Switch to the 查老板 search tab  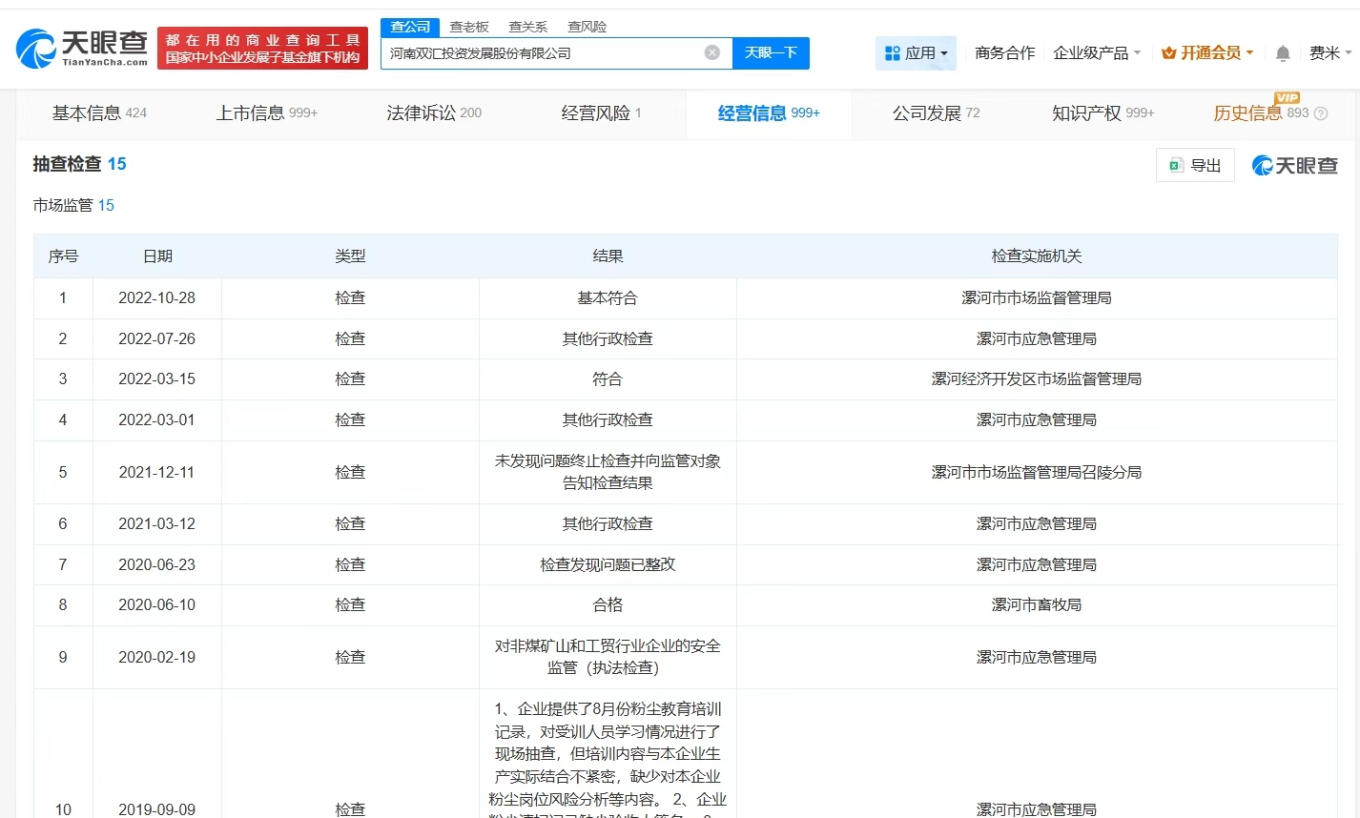point(469,27)
